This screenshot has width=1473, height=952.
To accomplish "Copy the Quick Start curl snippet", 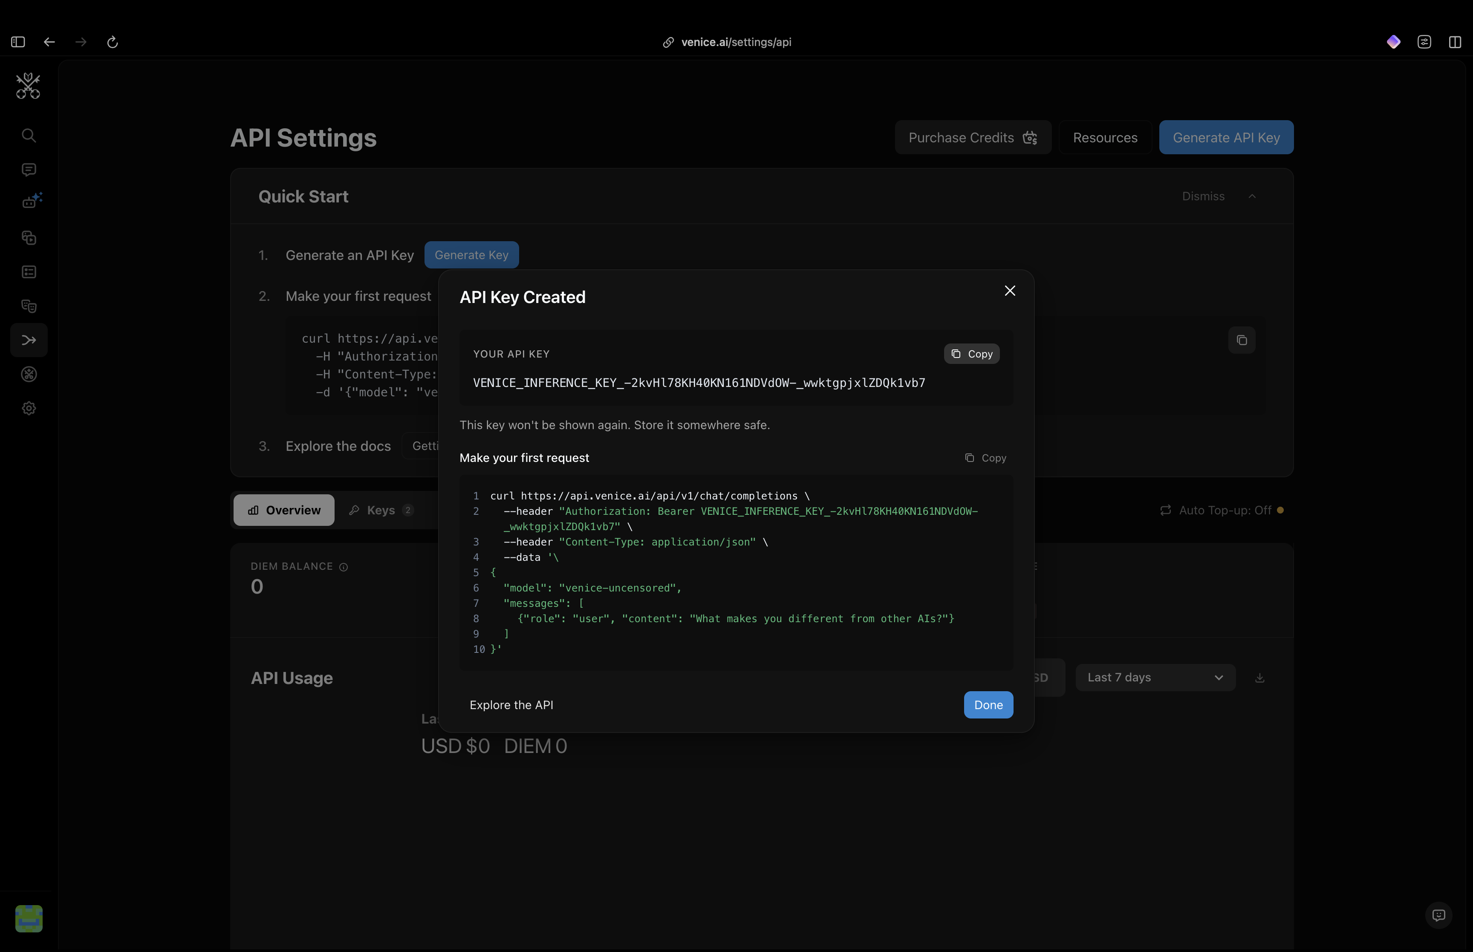I will point(1241,340).
